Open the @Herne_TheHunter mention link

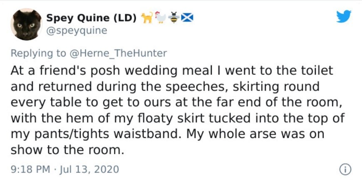click(117, 53)
